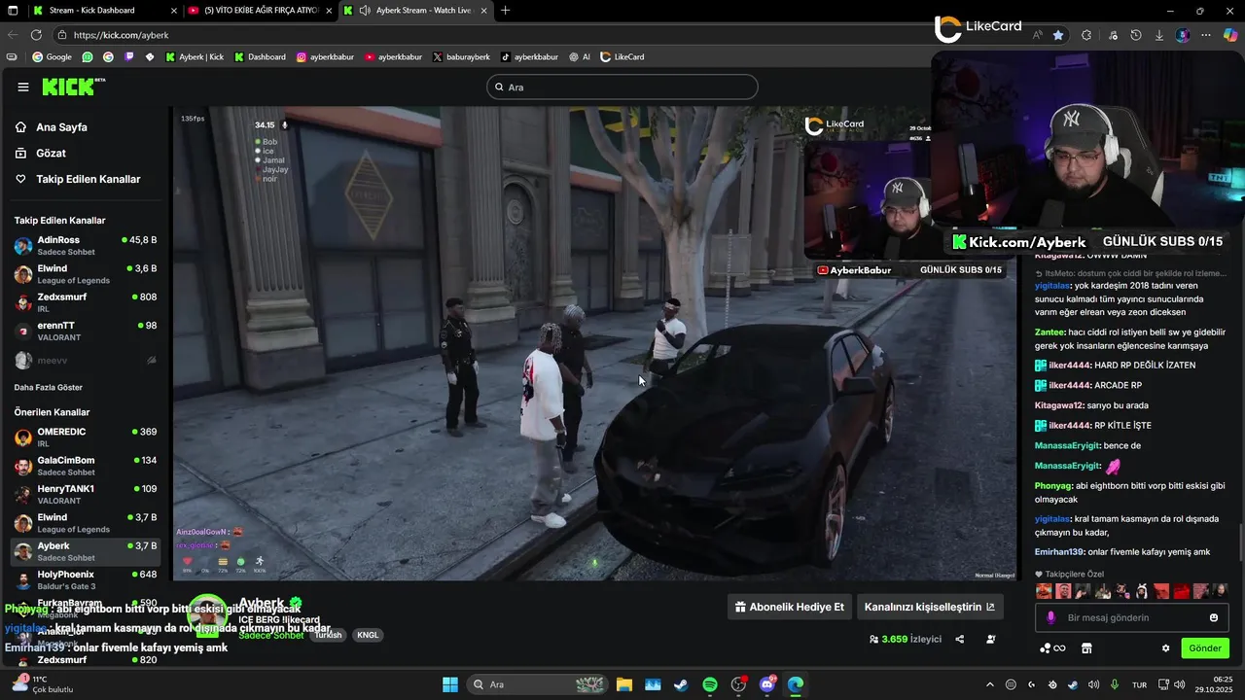Viewport: 1245px width, 700px height.
Task: Expand hidden system tray icons
Action: (x=990, y=684)
